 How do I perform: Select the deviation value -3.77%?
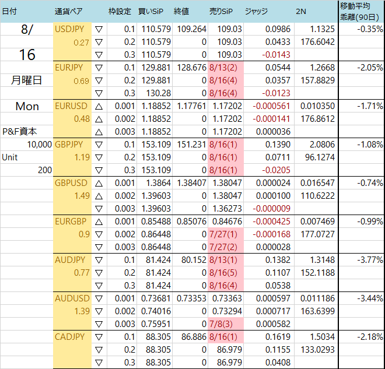pyautogui.click(x=370, y=260)
